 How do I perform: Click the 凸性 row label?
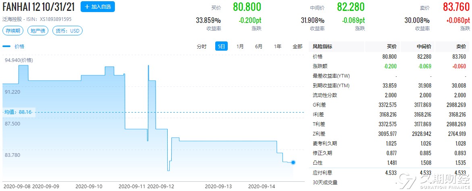(x=318, y=163)
